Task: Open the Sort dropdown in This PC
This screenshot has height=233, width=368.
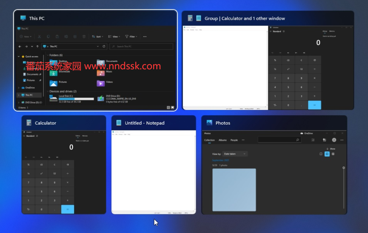Action: tap(98, 36)
